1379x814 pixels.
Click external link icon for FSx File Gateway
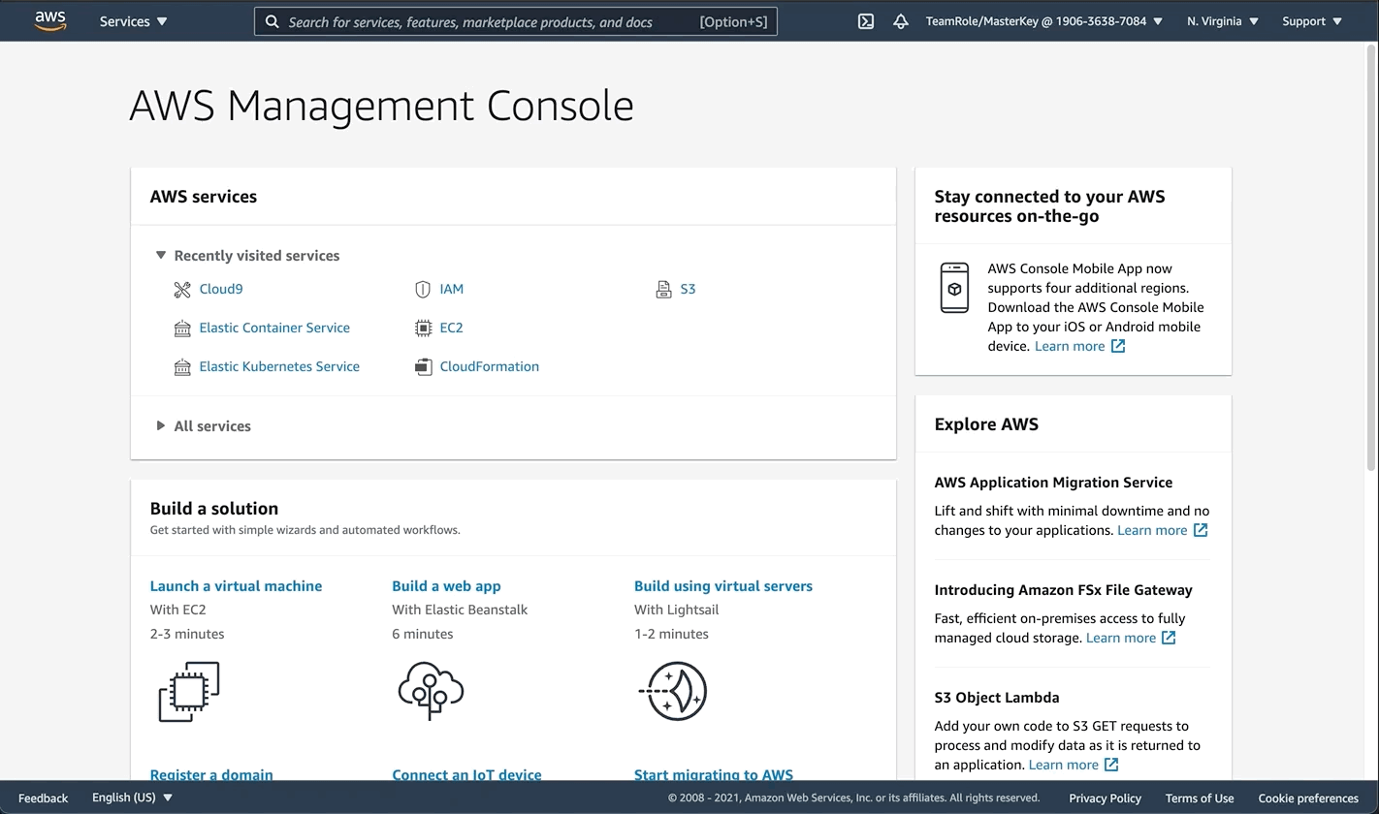(1169, 638)
